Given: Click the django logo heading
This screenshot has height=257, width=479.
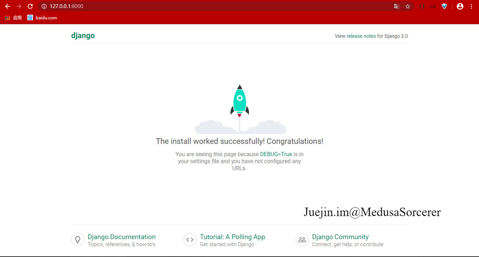Looking at the screenshot, I should (83, 36).
